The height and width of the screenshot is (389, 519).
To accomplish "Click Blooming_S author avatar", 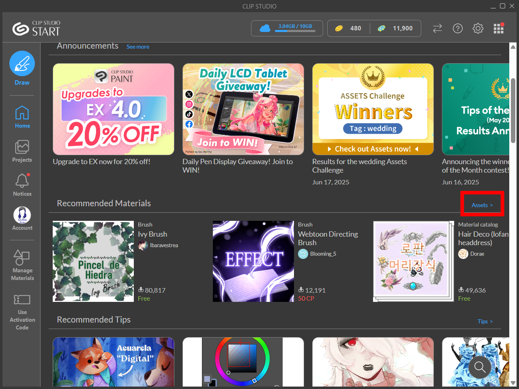I will tap(303, 254).
